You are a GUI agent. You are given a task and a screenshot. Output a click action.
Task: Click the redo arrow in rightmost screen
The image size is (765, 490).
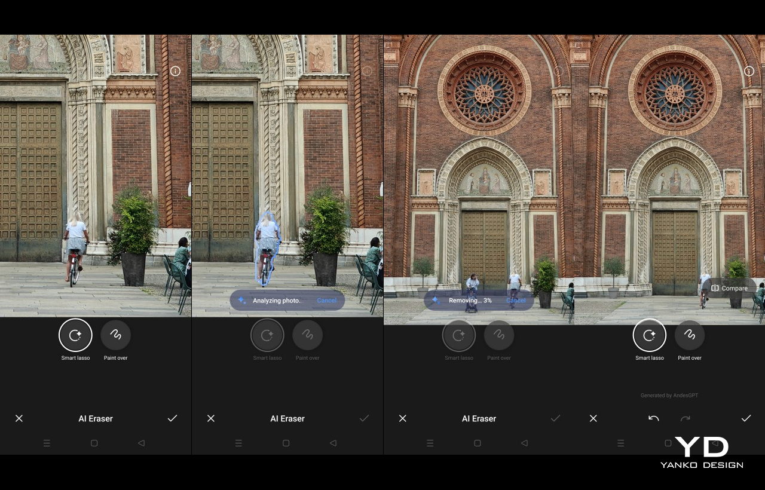[686, 418]
